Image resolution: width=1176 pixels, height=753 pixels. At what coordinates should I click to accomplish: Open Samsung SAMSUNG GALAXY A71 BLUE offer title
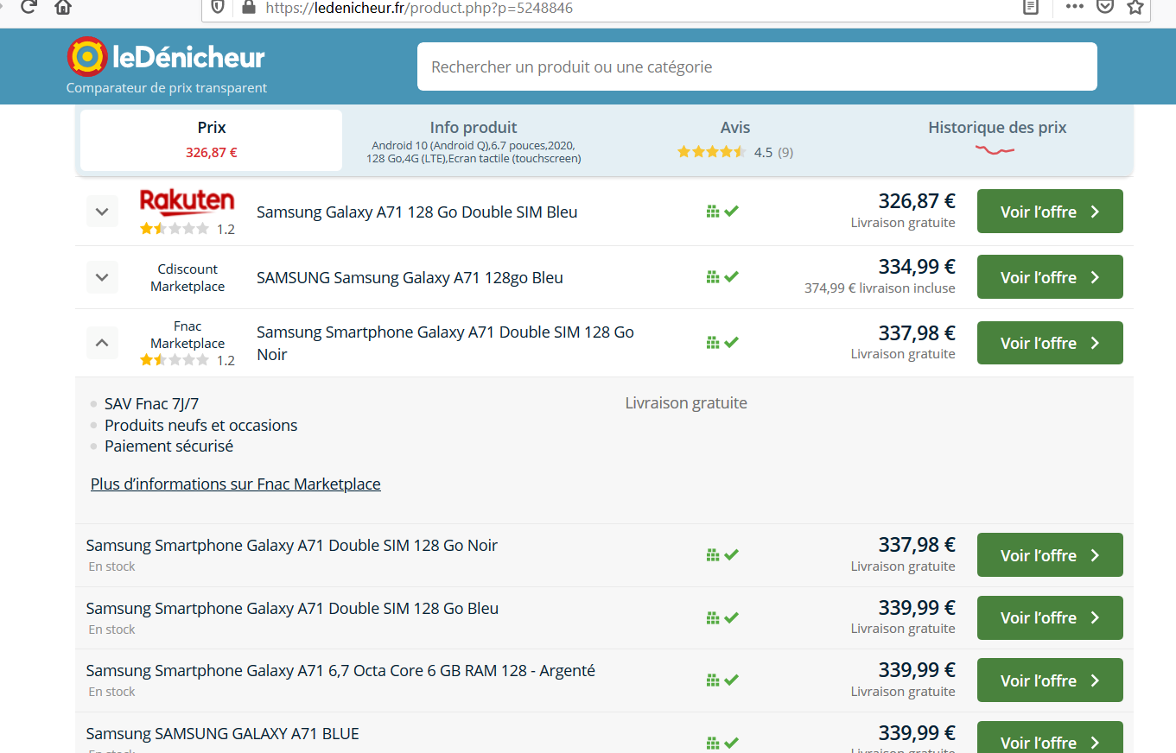click(223, 734)
